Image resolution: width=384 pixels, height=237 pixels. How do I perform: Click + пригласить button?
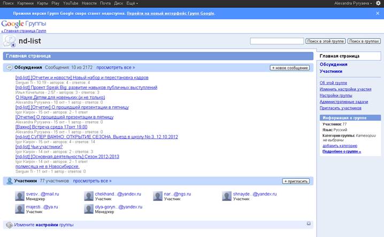coord(296,181)
